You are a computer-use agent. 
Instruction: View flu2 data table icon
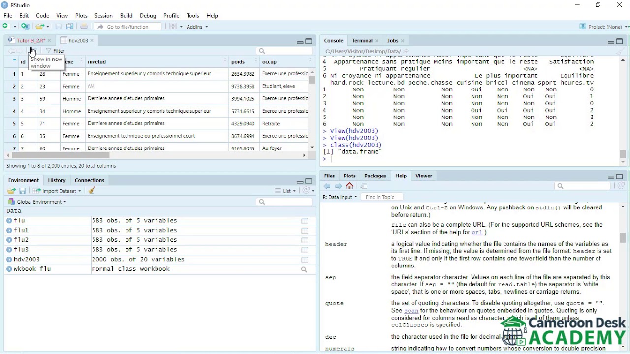pos(305,240)
